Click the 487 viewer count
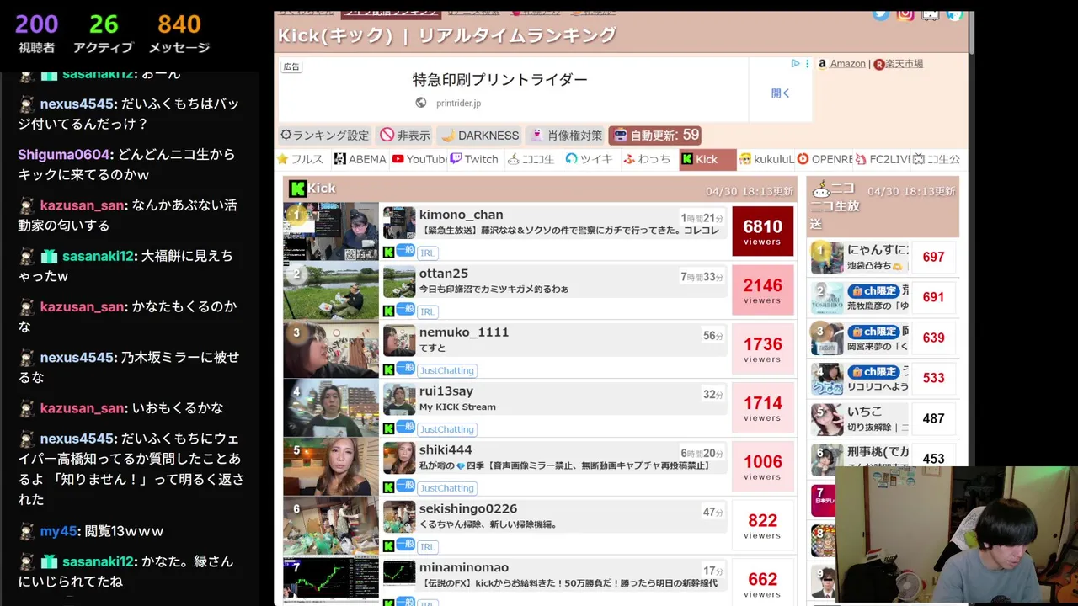The image size is (1078, 606). [933, 418]
